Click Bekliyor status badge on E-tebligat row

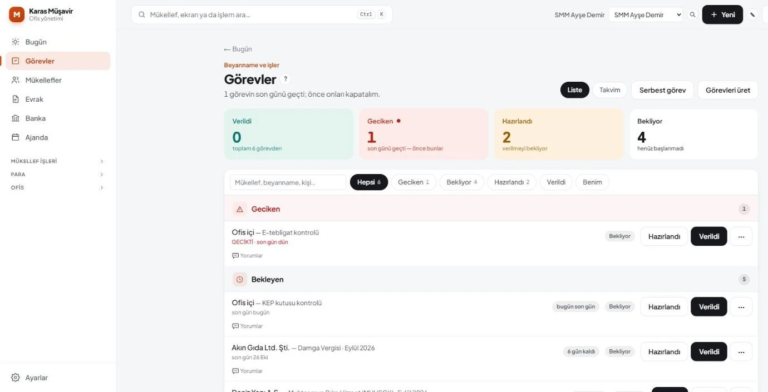620,236
